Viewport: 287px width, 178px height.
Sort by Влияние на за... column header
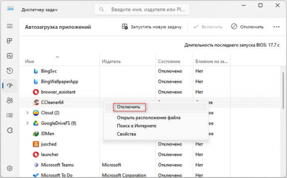tap(211, 62)
